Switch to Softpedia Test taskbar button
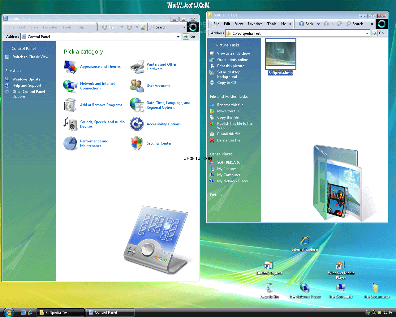 point(61,313)
